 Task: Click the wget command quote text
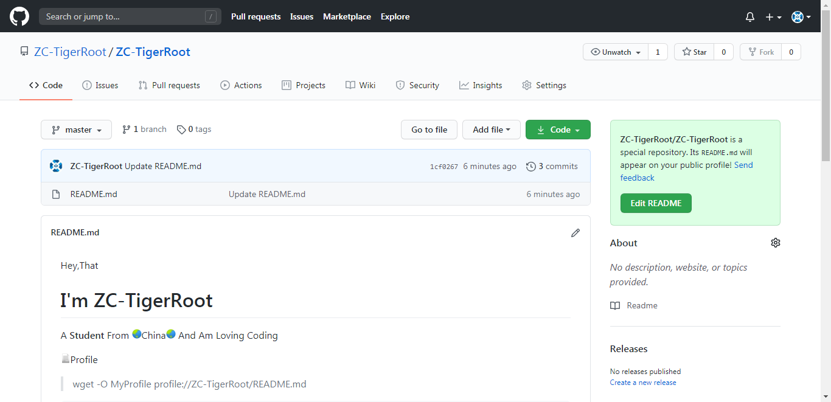189,384
